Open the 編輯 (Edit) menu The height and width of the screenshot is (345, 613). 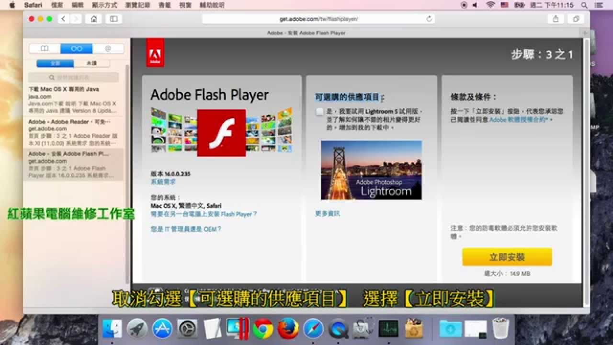[x=77, y=5]
